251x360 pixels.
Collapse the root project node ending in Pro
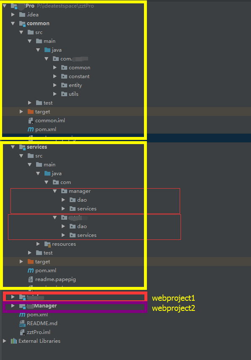(5, 6)
